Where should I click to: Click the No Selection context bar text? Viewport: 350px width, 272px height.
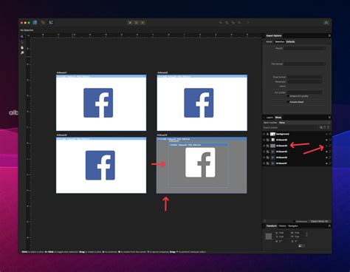tap(27, 30)
